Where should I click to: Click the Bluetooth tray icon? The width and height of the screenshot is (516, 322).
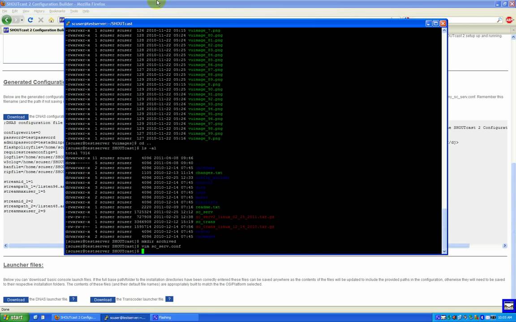click(482, 318)
